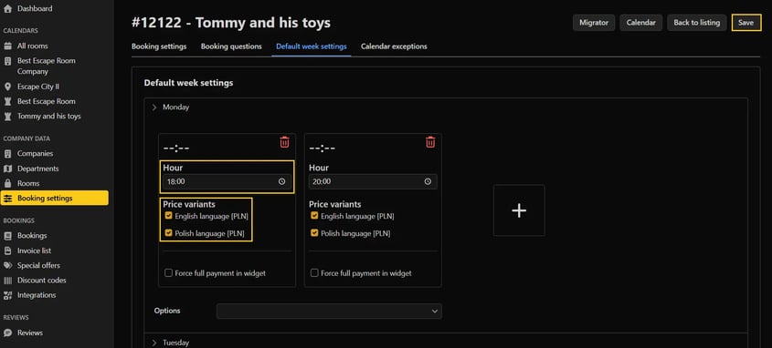772x348 pixels.
Task: Open Invoice list in sidebar
Action: 34,251
